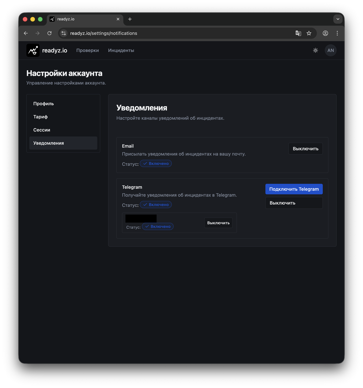Open site info icon in address bar

click(x=64, y=33)
